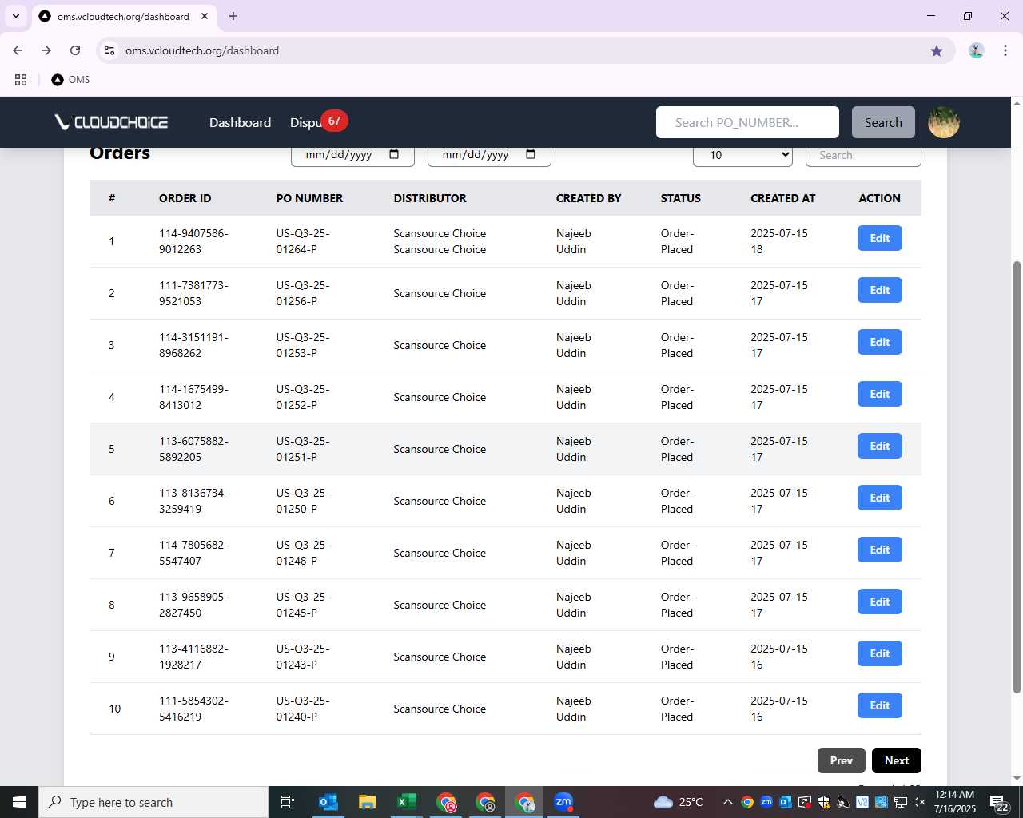The height and width of the screenshot is (818, 1023).
Task: Open calendar picker of second date field
Action: coord(531,154)
